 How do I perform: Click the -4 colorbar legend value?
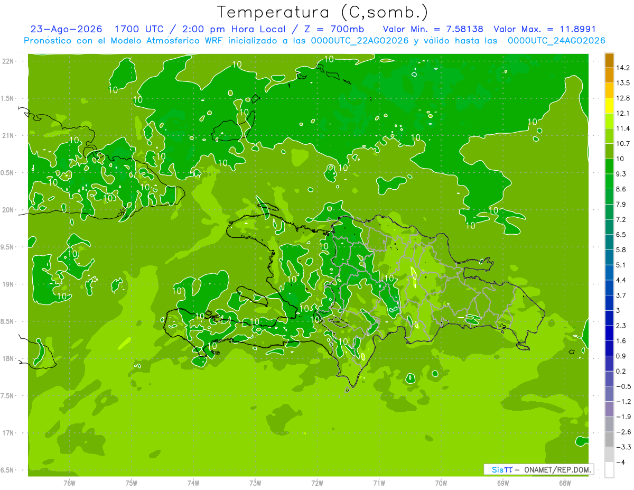click(620, 462)
